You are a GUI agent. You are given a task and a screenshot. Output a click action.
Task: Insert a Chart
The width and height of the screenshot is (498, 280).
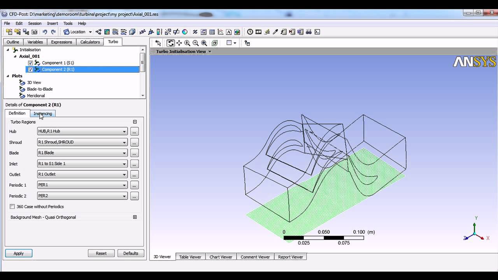pos(220,32)
